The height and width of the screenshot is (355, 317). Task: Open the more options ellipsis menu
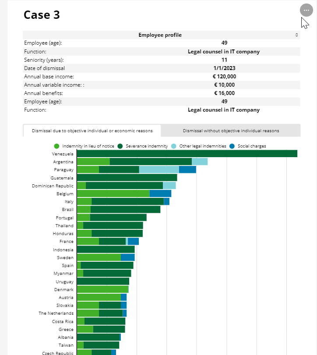tap(306, 10)
